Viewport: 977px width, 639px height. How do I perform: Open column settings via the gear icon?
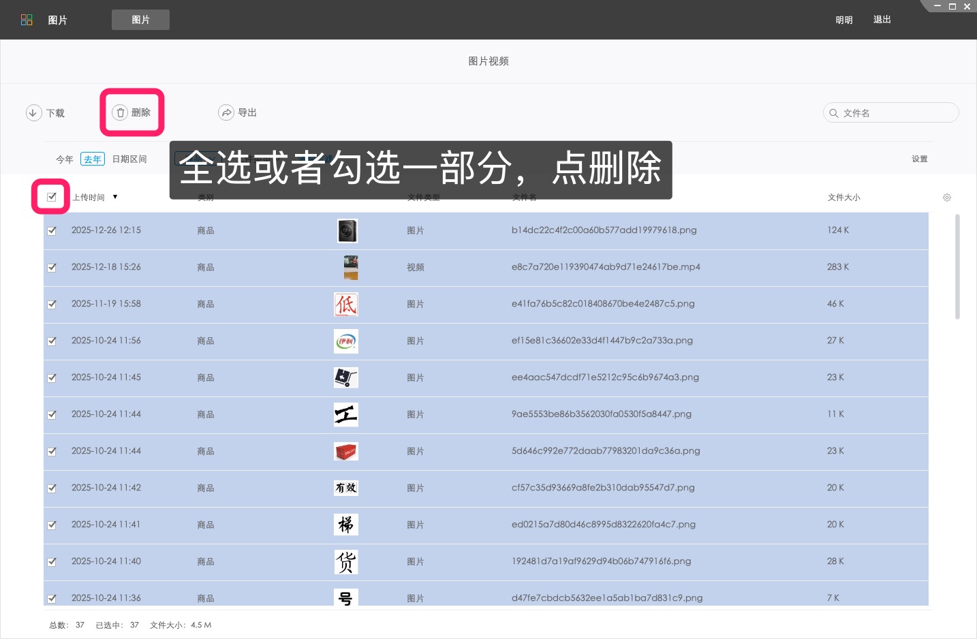click(947, 198)
